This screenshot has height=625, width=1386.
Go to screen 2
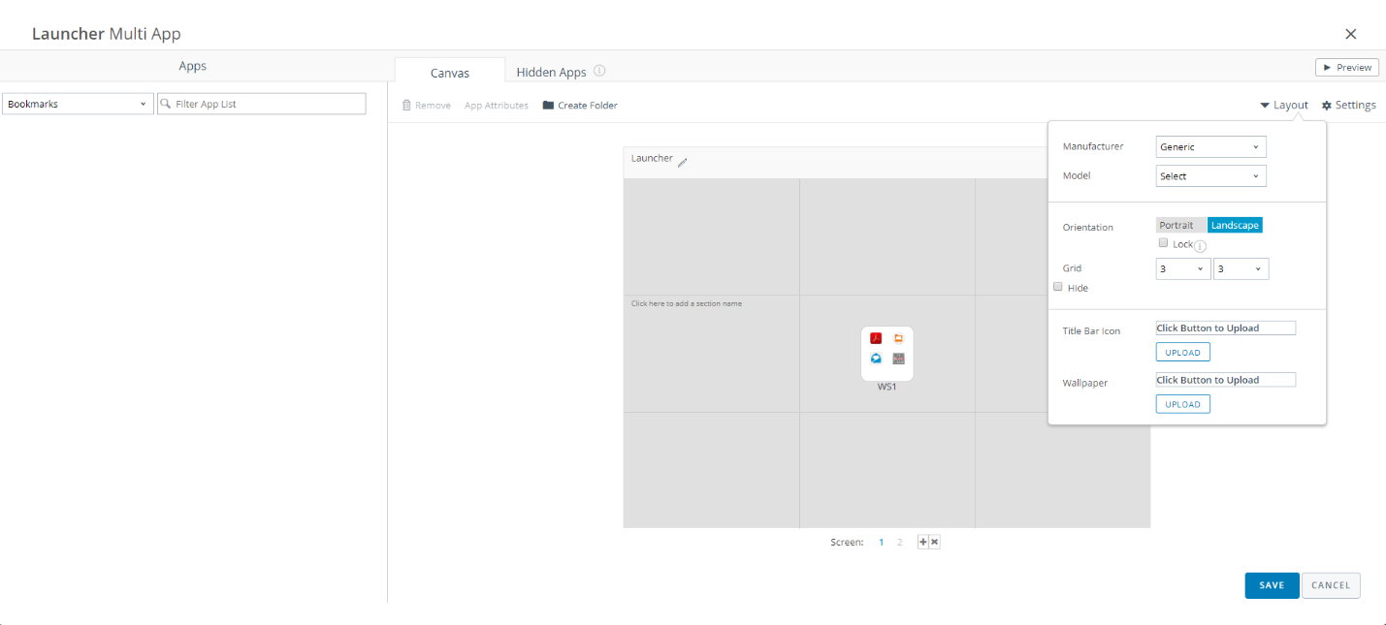pos(900,543)
